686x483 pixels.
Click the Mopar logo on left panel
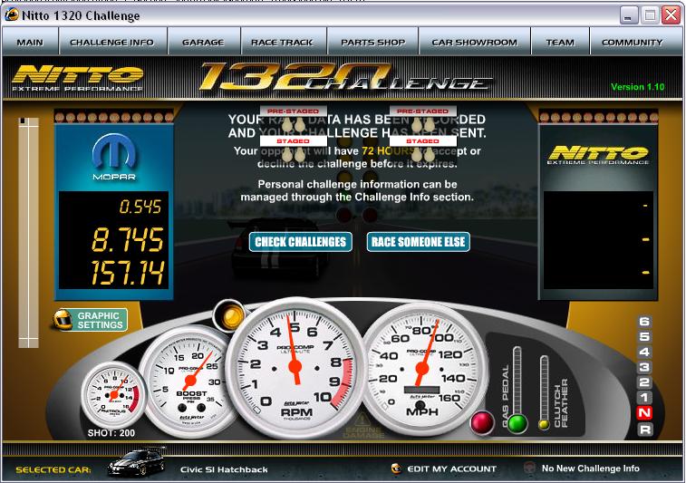[x=113, y=159]
